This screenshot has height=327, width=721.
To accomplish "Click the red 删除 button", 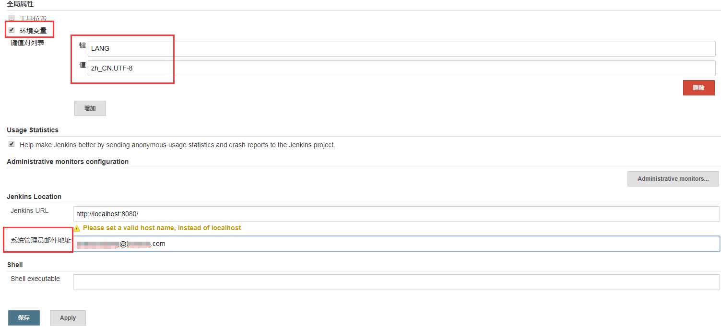I will (698, 88).
